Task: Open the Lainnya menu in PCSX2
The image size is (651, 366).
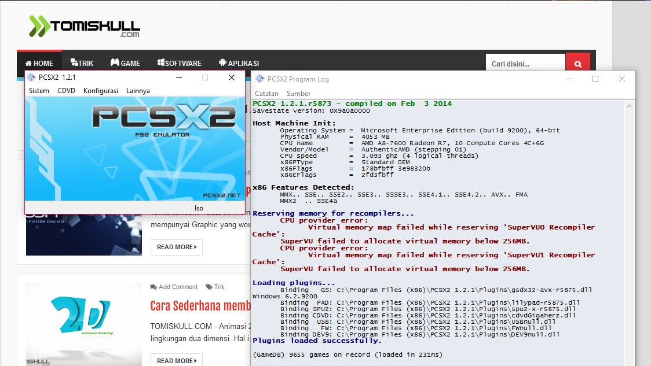Action: pos(138,91)
